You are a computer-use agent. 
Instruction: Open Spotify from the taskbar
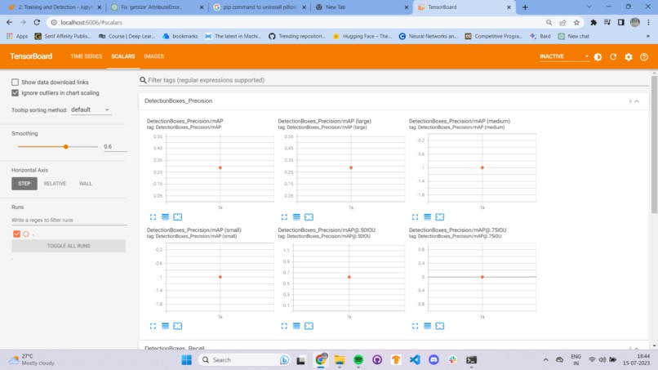point(358,360)
